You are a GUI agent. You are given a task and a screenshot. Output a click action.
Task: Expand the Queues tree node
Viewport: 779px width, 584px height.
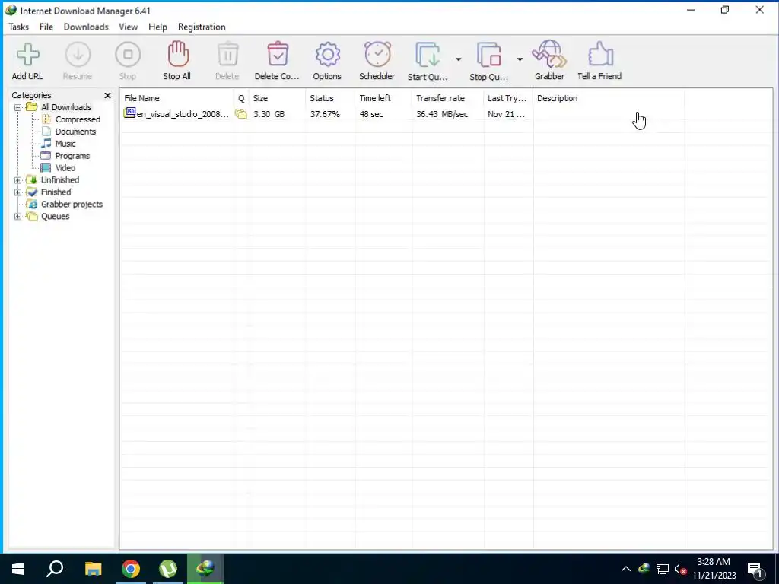click(18, 217)
